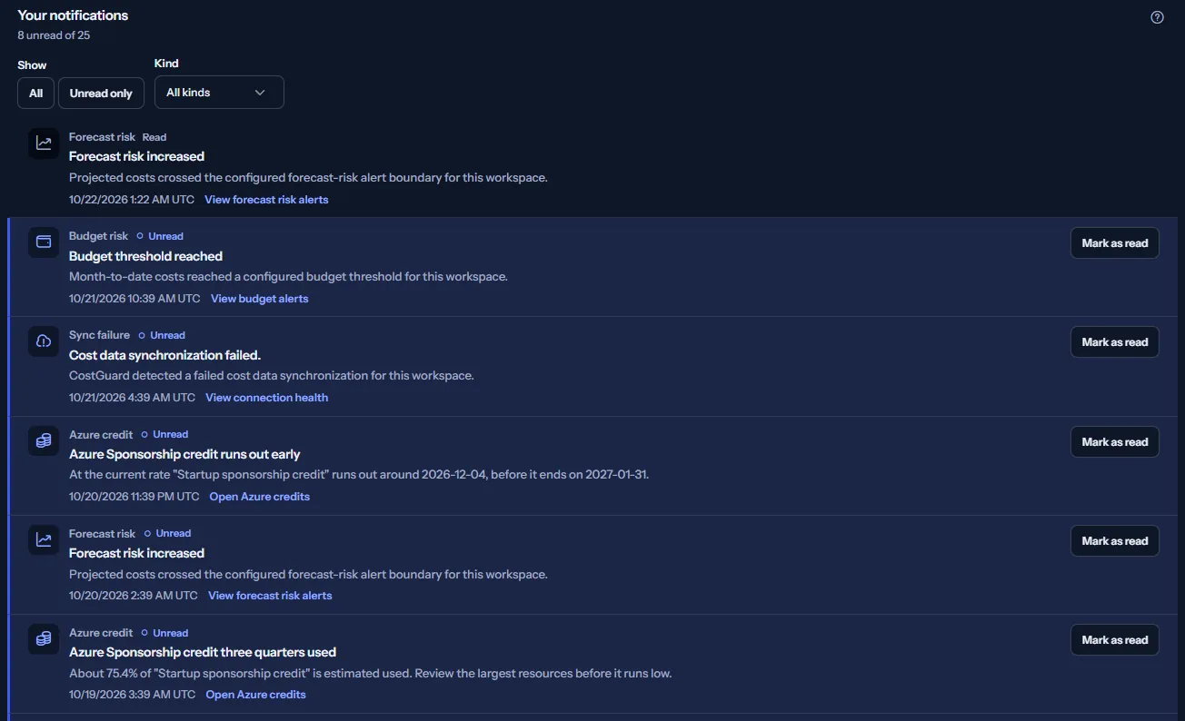Click the Budget threshold reached title
Viewport: 1185px width, 721px height.
pyautogui.click(x=145, y=256)
